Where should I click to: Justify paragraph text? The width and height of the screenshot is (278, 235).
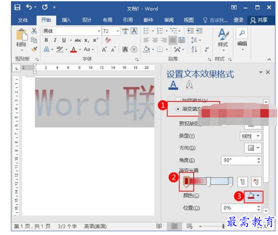(173, 40)
